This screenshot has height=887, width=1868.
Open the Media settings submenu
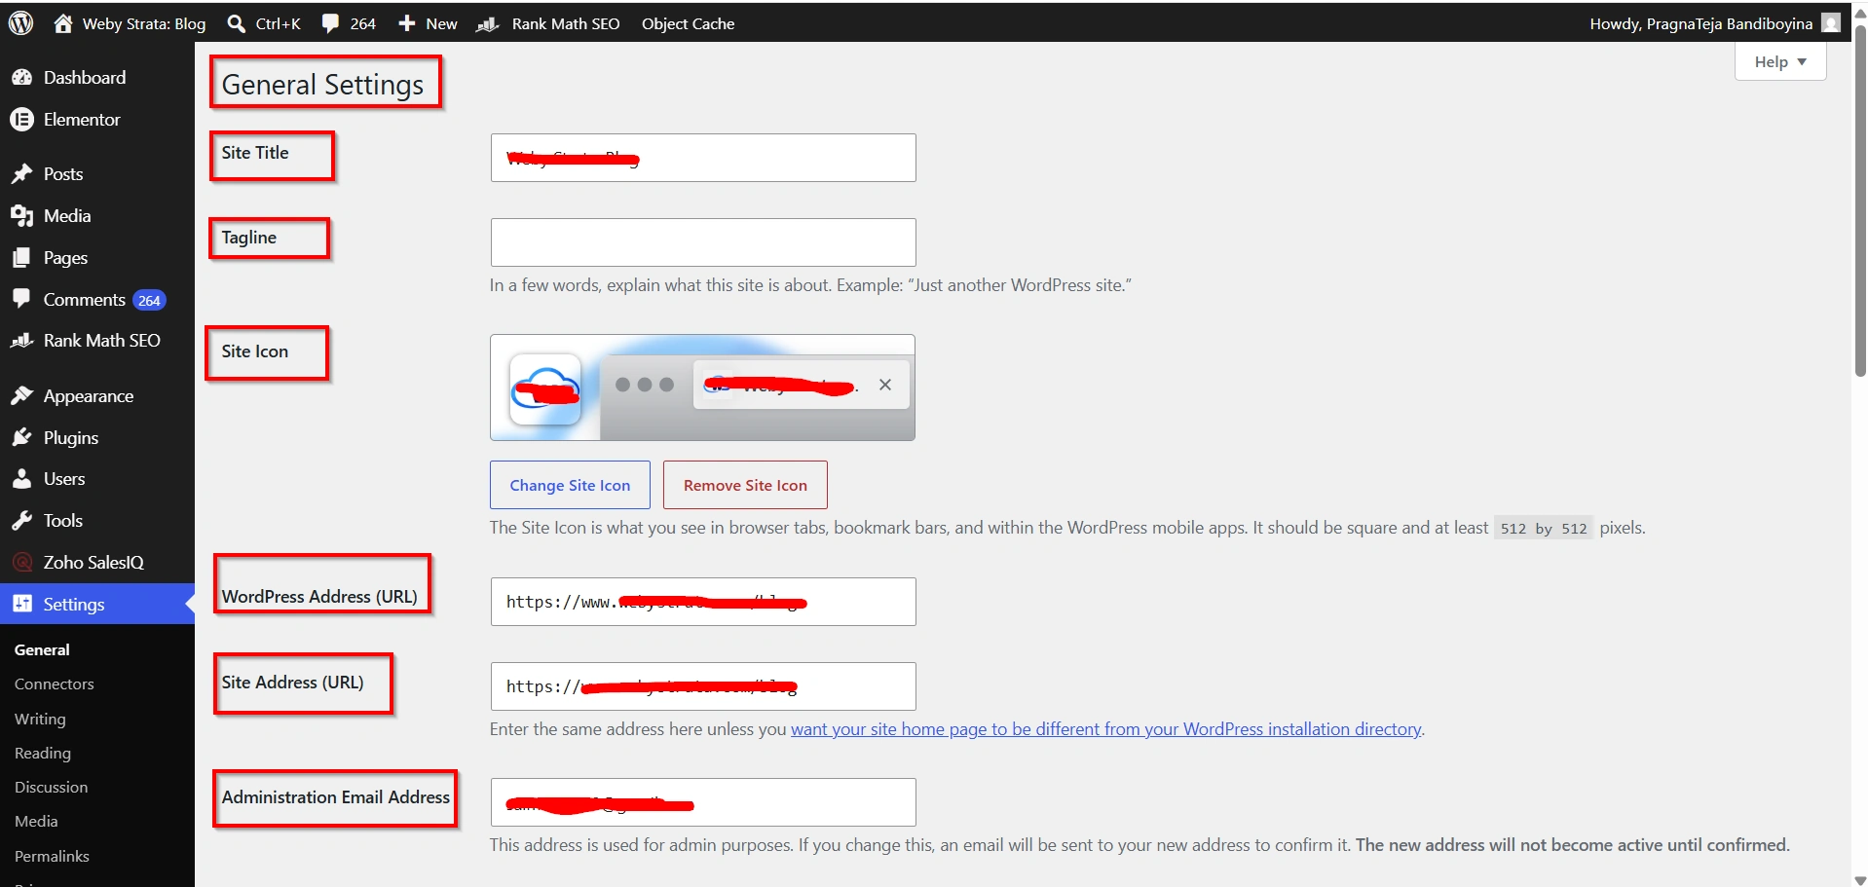(x=36, y=821)
